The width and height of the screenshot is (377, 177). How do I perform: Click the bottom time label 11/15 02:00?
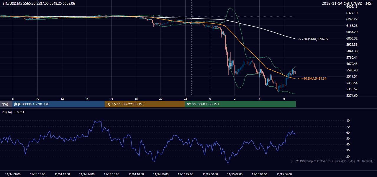pyautogui.click(x=235, y=174)
